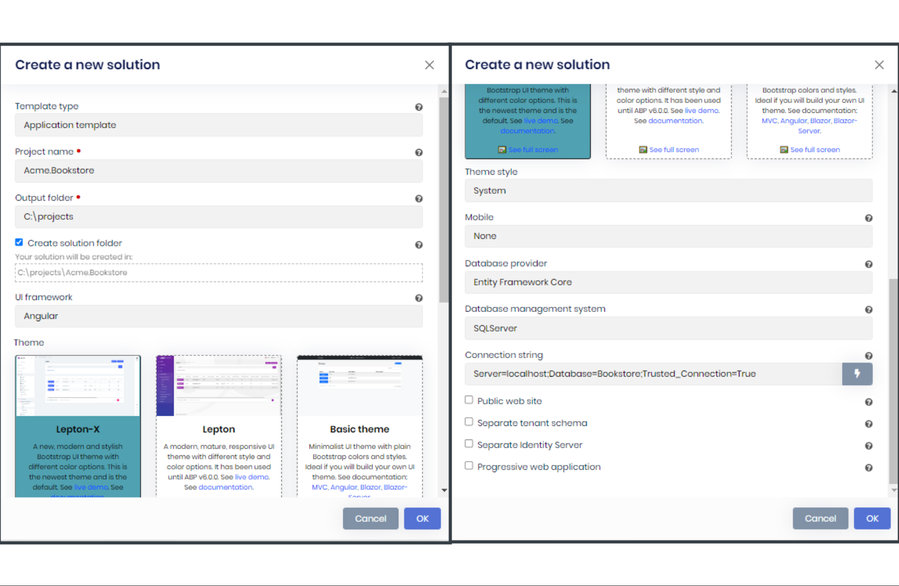The width and height of the screenshot is (899, 586).
Task: Open Lepton documentation link in right dialog
Action: click(676, 121)
